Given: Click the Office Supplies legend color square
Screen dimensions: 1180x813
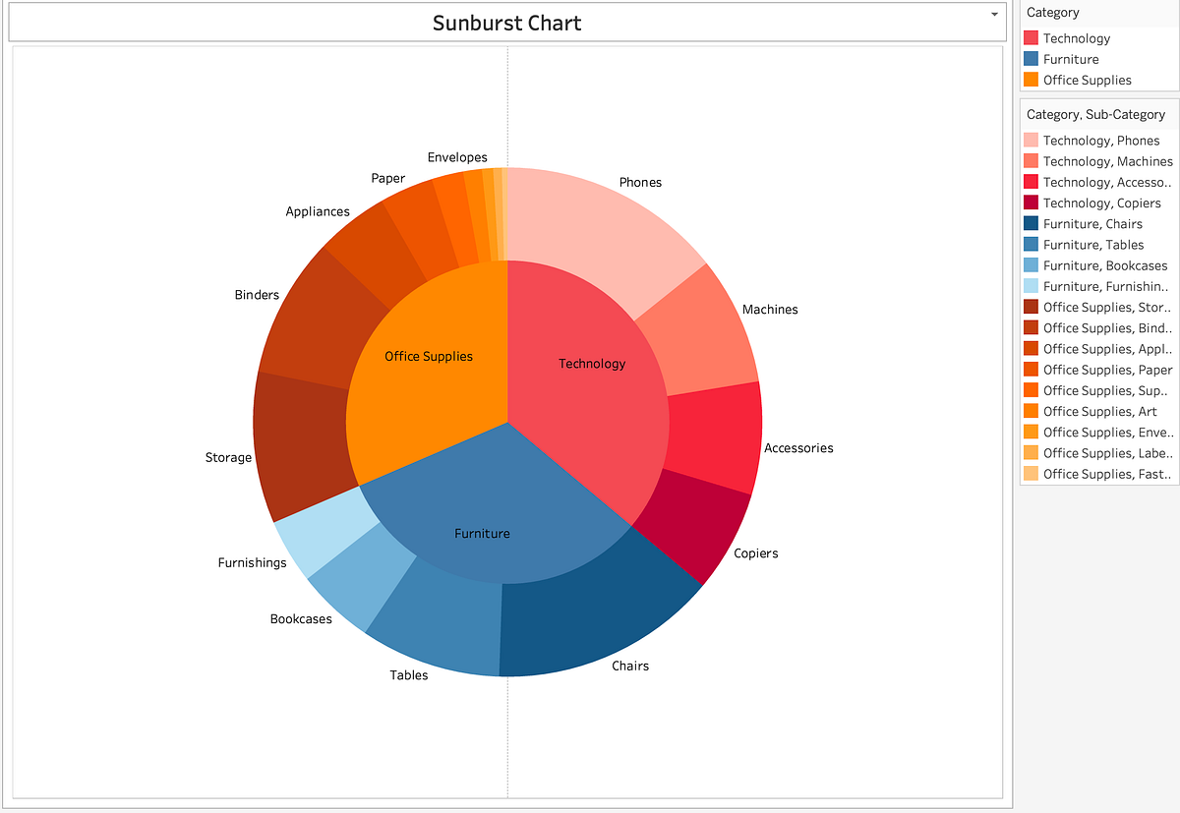Looking at the screenshot, I should 1032,80.
